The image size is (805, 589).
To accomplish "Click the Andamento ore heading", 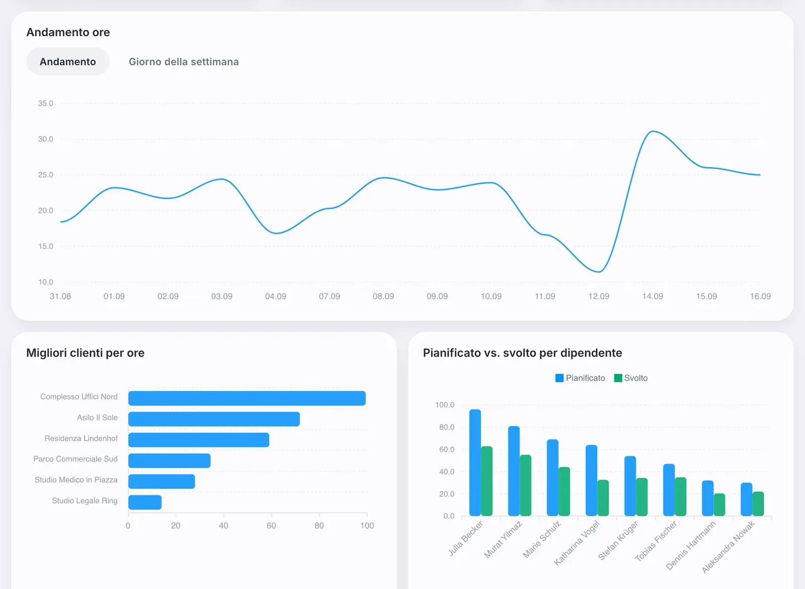I will [x=68, y=32].
